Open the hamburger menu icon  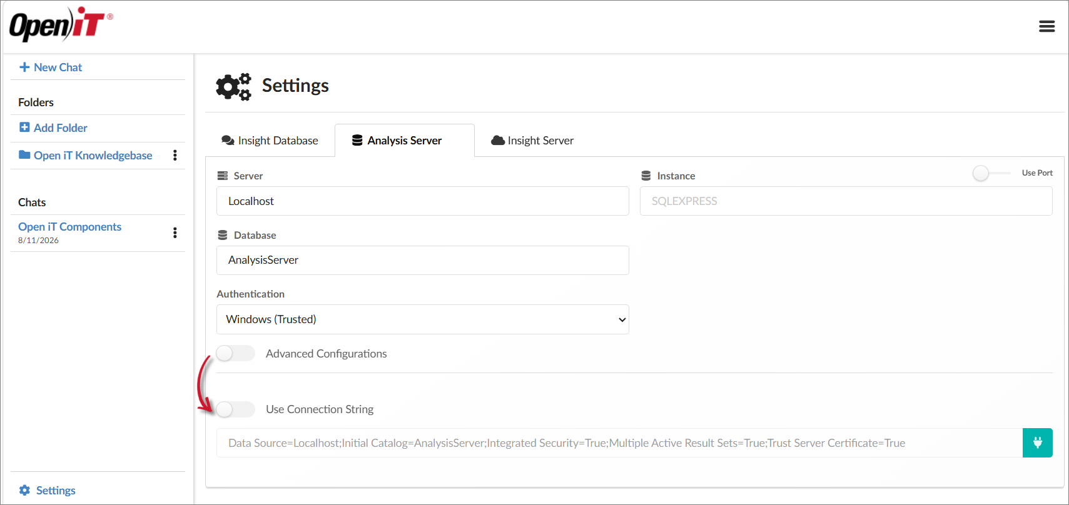(1046, 26)
